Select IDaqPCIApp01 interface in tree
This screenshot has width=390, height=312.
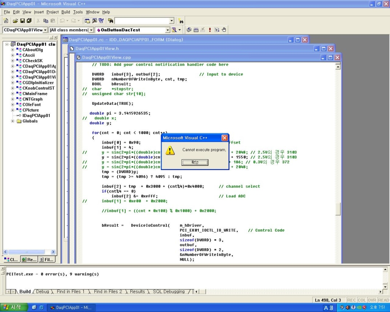36,115
